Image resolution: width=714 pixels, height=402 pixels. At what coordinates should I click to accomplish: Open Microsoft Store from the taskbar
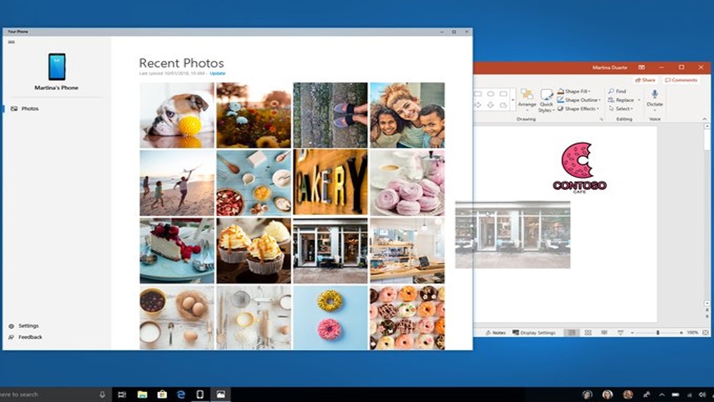click(x=161, y=395)
